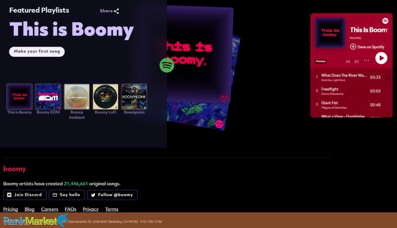
Task: Open the Careers link
Action: click(x=50, y=209)
